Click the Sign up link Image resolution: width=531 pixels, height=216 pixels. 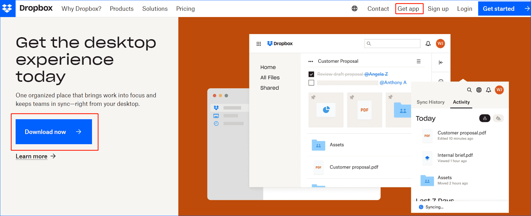[x=438, y=9]
